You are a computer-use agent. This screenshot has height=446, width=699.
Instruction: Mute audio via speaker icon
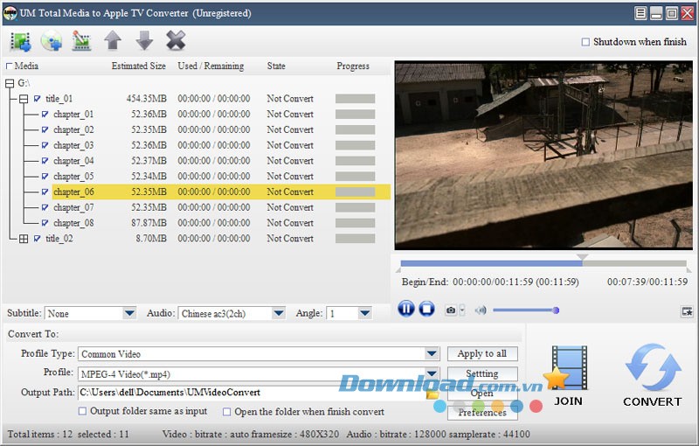click(x=481, y=310)
